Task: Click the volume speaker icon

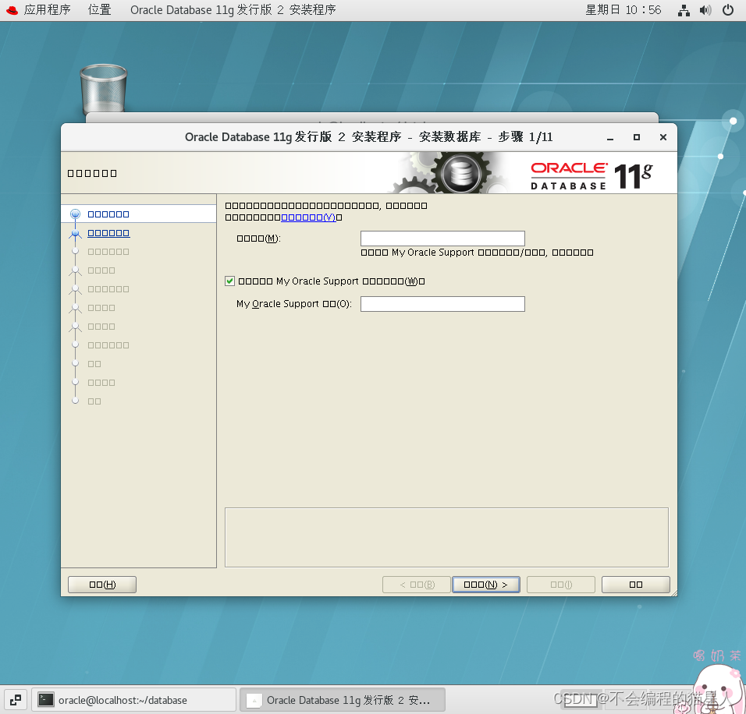Action: 705,10
